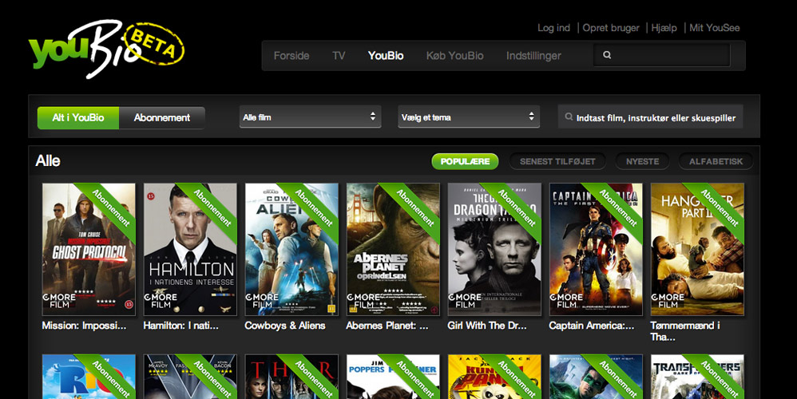Open the Hamilton movie poster

tap(190, 249)
